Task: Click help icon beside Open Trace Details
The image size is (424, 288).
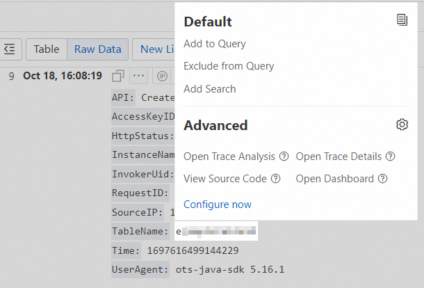Action: point(391,157)
